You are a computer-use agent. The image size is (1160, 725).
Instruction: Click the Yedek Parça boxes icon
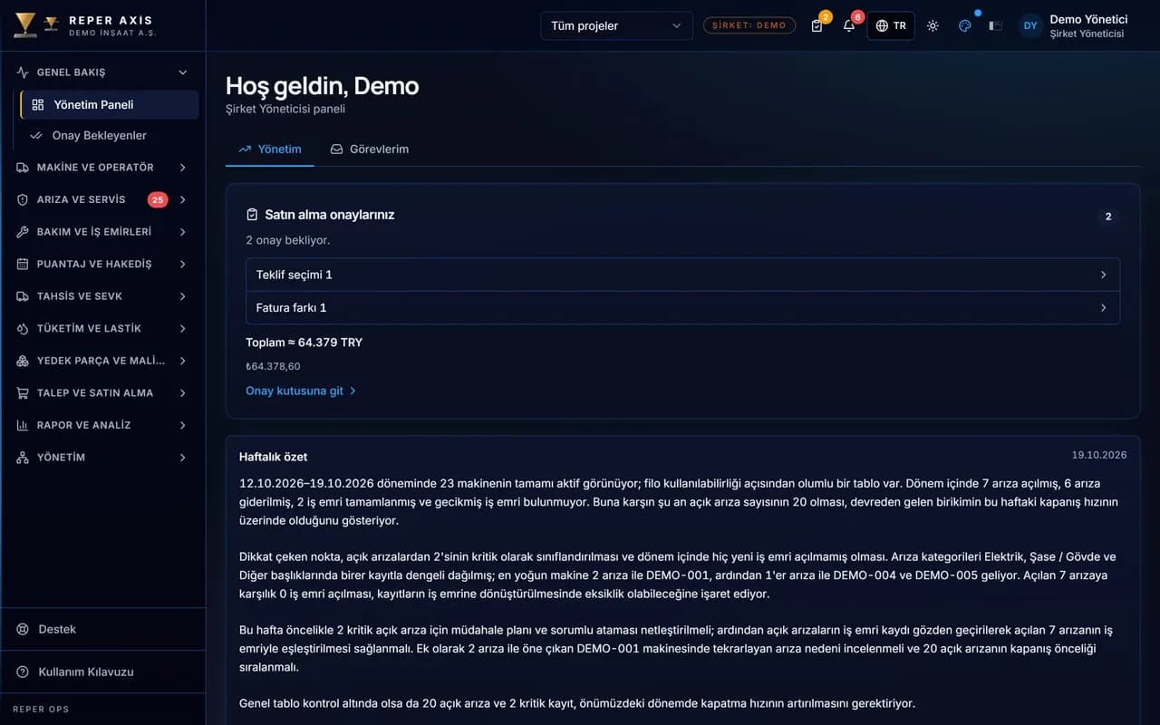pos(23,361)
